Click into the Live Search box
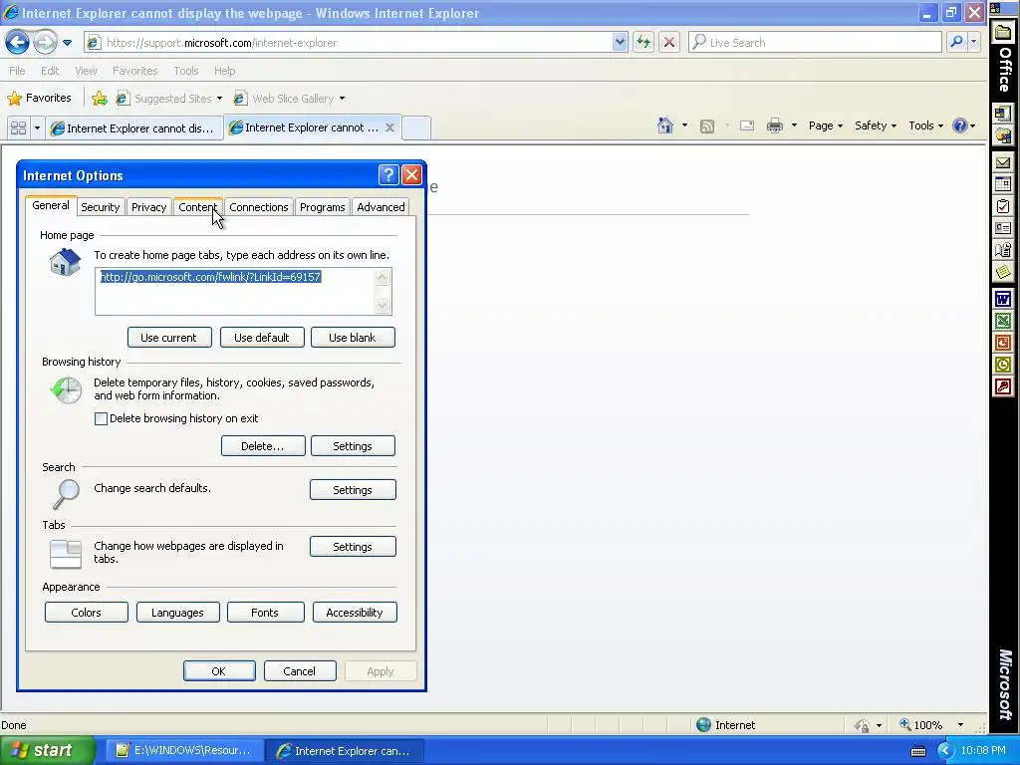This screenshot has height=765, width=1020. tap(815, 42)
